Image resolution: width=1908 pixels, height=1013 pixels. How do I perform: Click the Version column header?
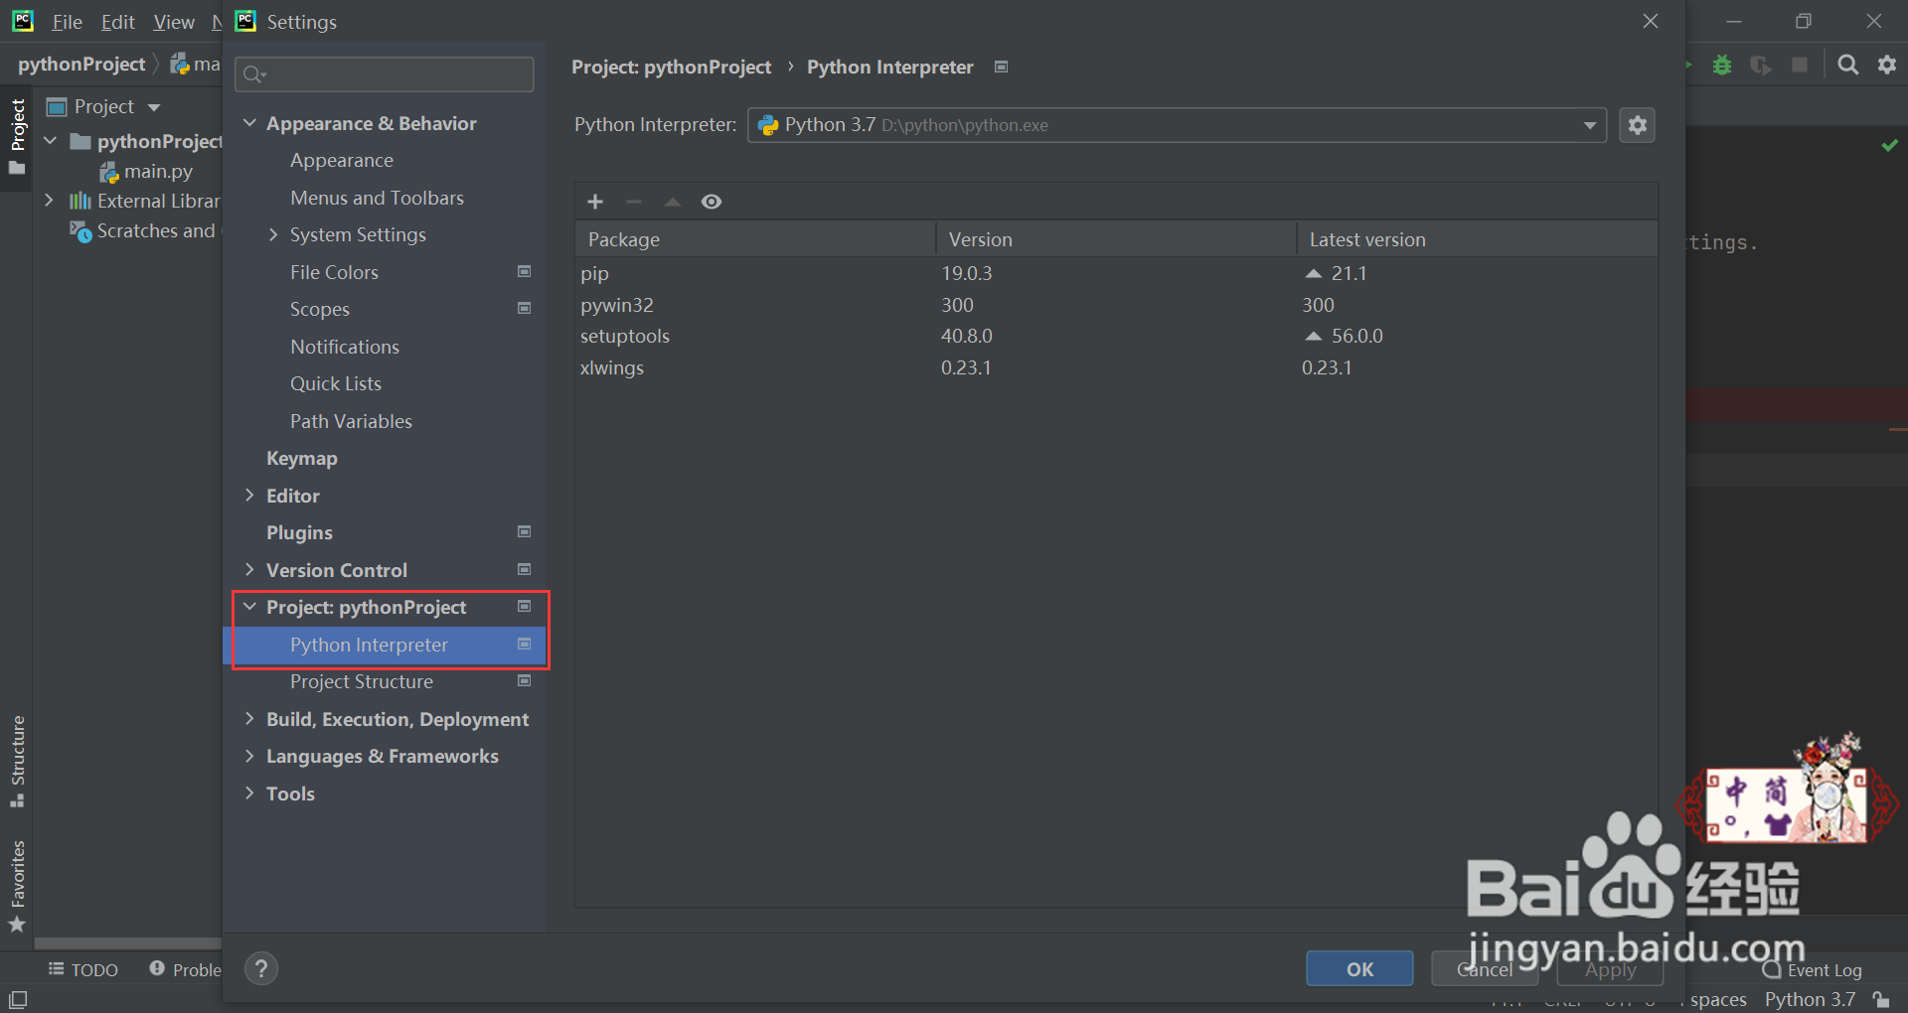click(1116, 239)
